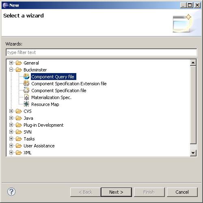203x203 pixels.
Task: Click the Materialization Spec. icon
Action: tap(26, 97)
